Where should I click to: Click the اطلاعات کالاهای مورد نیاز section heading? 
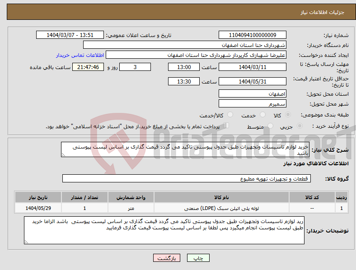coord(316,163)
